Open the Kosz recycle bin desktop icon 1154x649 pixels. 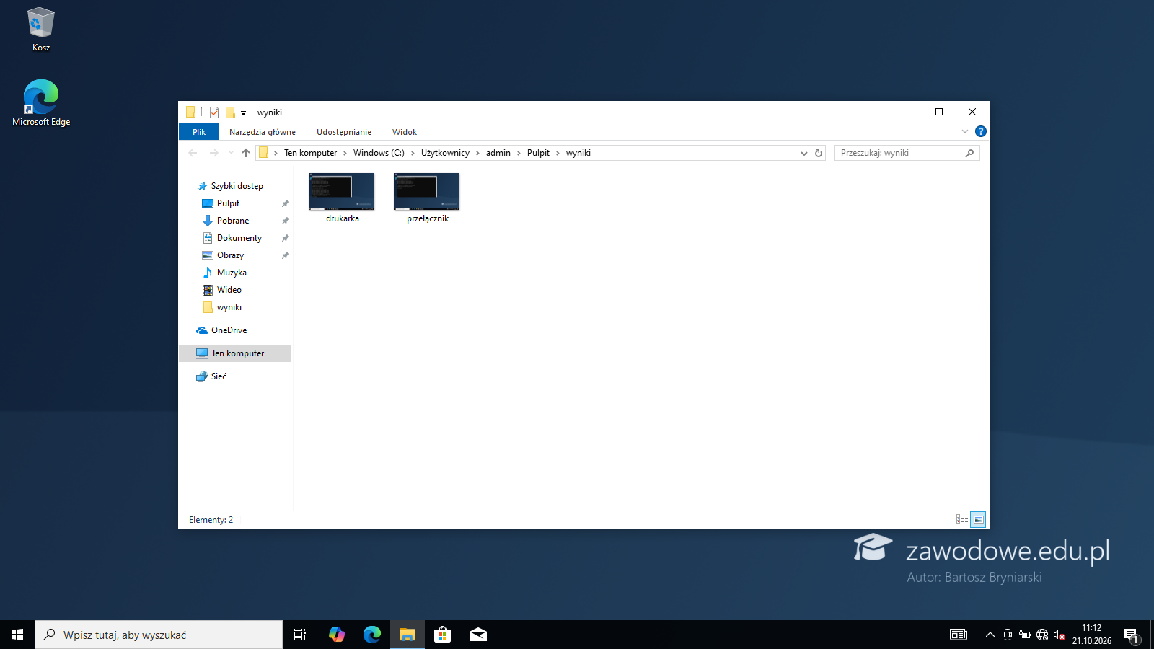(41, 30)
